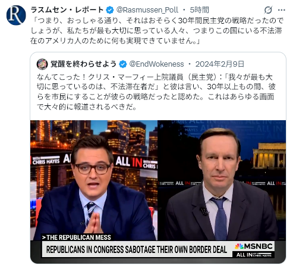Open the three-dot more options menu
This screenshot has width=293, height=266.
[x=282, y=10]
